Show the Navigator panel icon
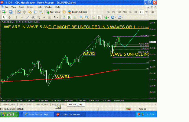Viewport: 189px width, 122px height. (x=30, y=12)
